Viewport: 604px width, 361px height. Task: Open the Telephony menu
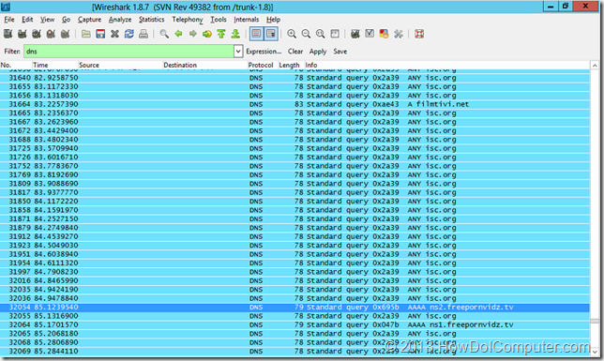tap(188, 20)
